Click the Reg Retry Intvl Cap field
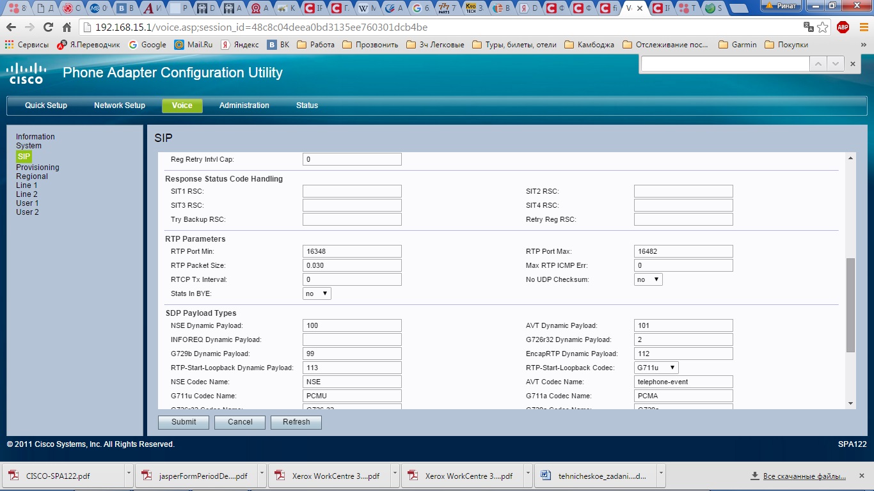 352,159
